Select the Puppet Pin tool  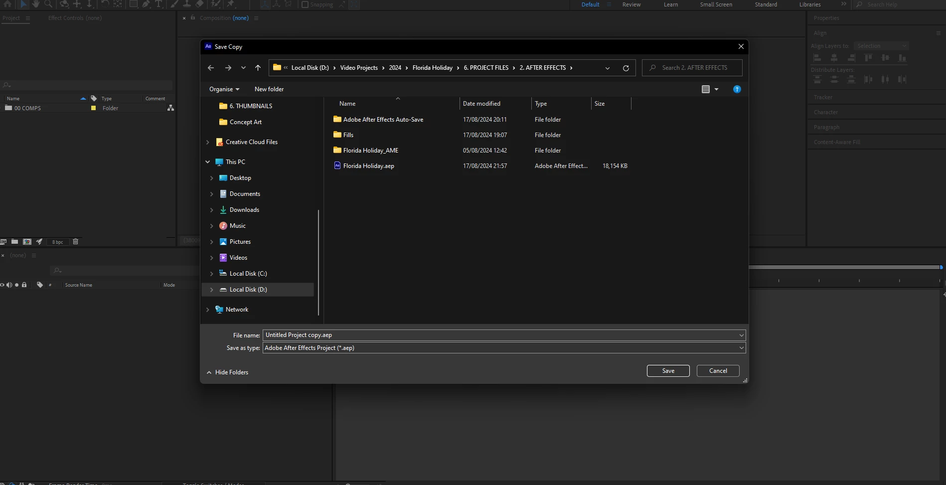[x=231, y=4]
